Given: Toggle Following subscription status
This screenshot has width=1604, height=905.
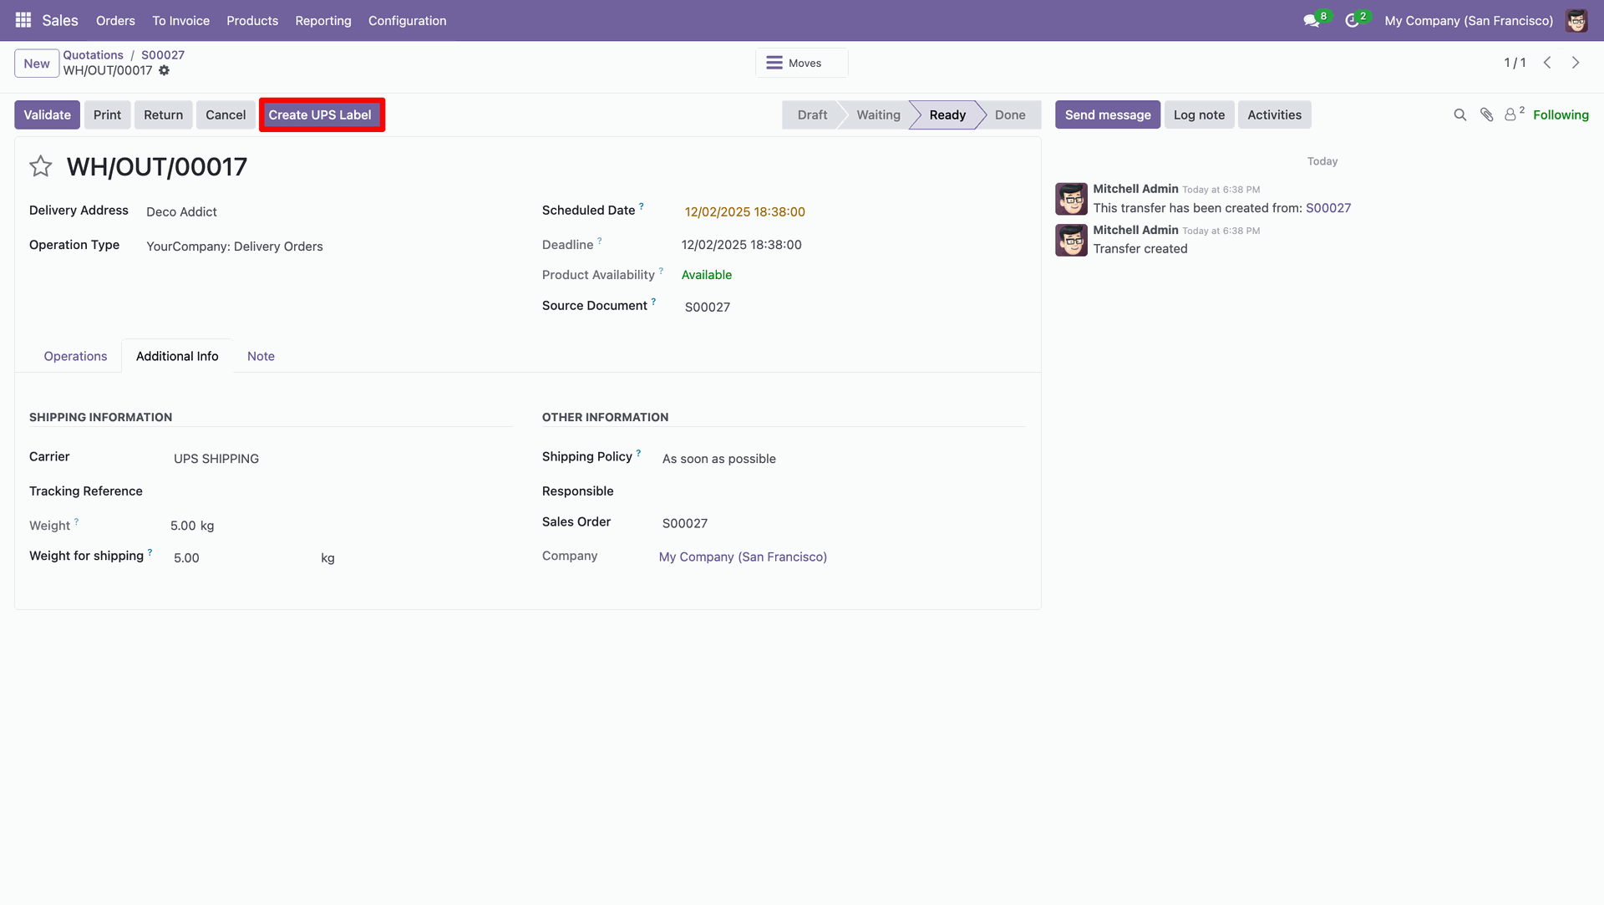Looking at the screenshot, I should pos(1560,115).
